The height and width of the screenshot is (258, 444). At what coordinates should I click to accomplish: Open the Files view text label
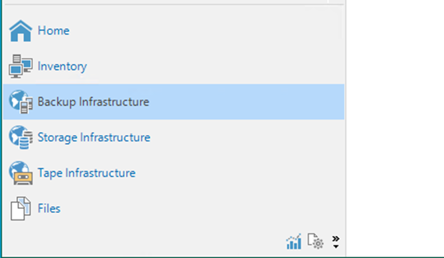pos(49,209)
